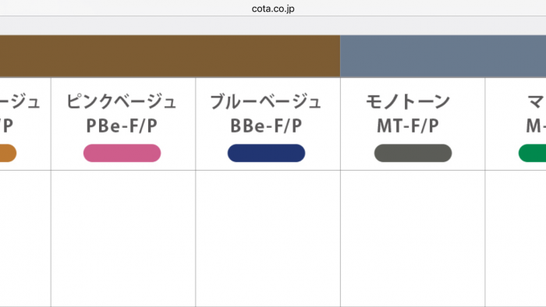Click the empty cell under ピンクベージュ
Viewport: 546px width, 307px height.
coord(123,238)
